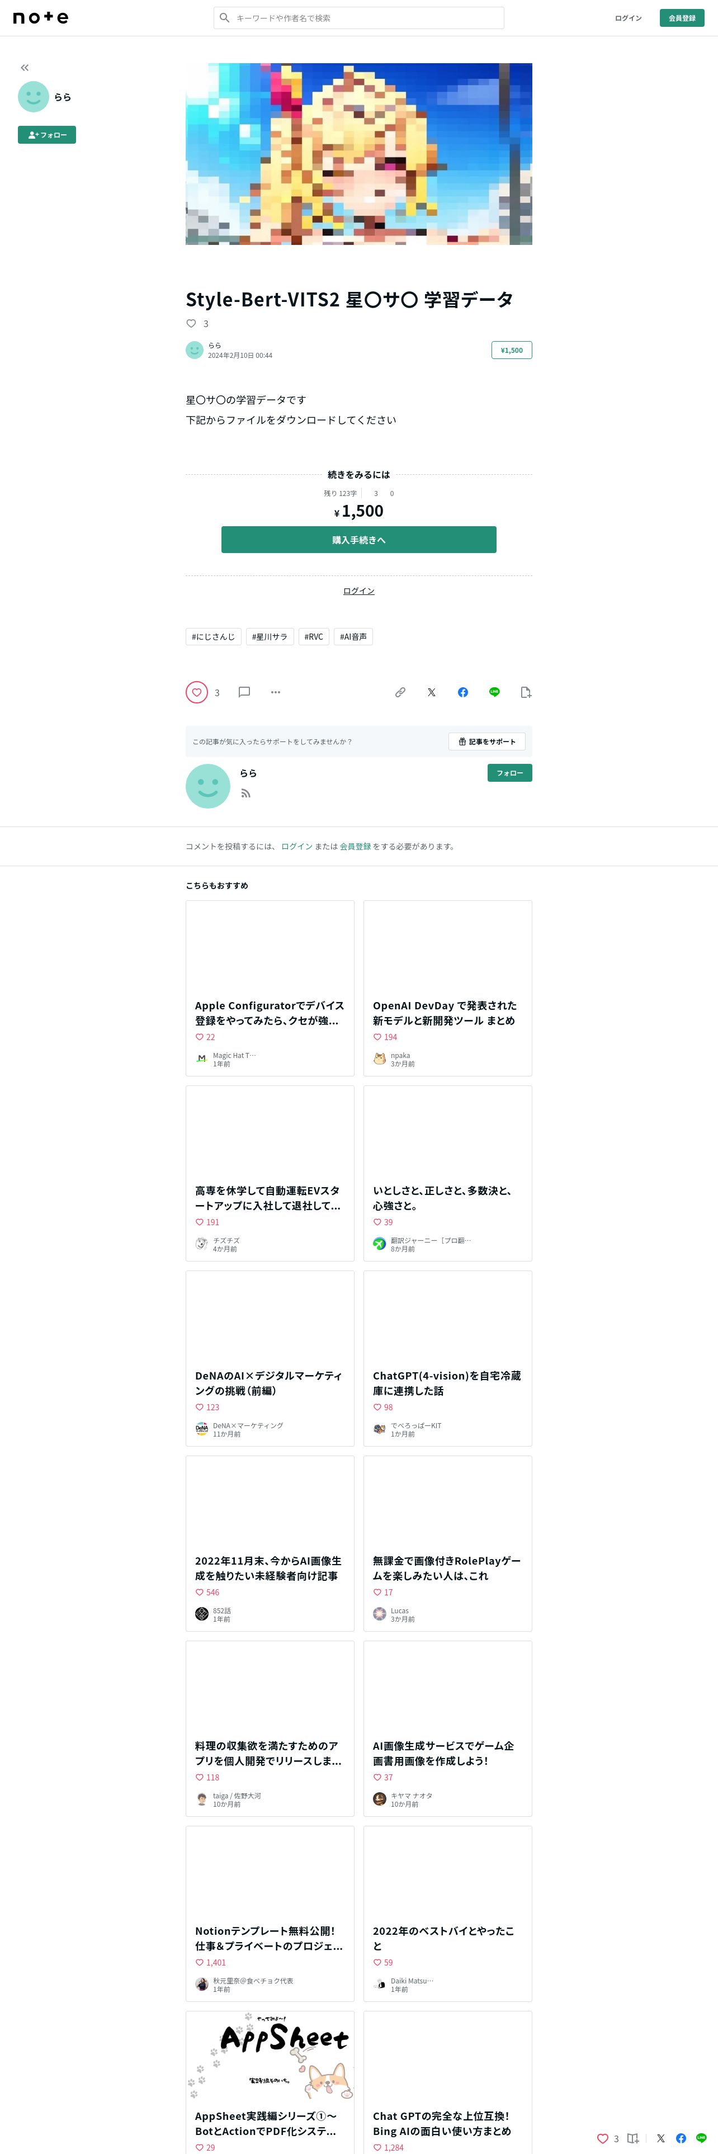Screen dimensions: 718x2154
Task: Share article on LINE
Action: point(495,692)
